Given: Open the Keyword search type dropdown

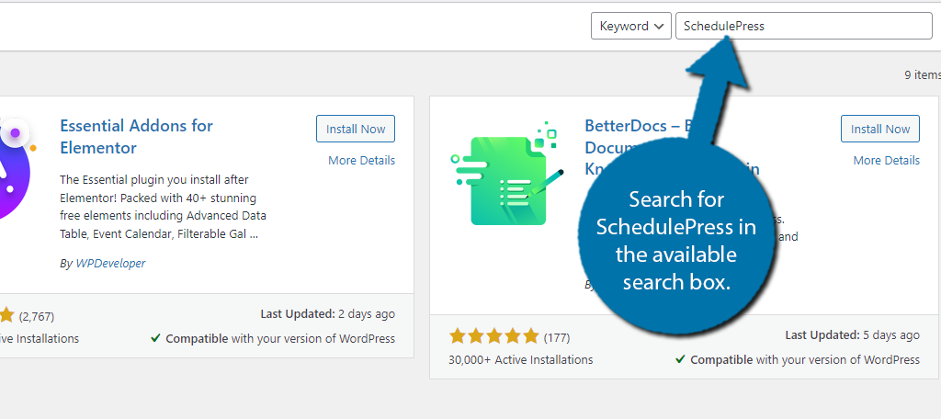Looking at the screenshot, I should click(x=630, y=27).
